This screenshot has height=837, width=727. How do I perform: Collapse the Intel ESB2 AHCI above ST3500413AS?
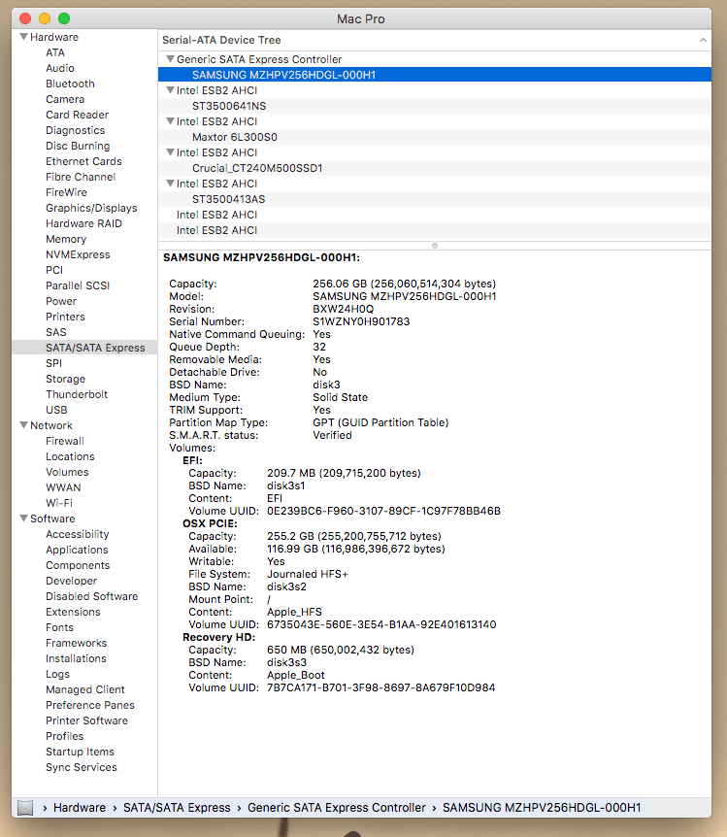170,184
